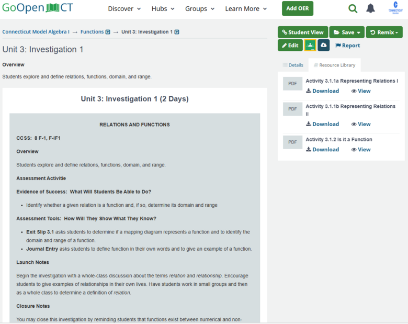The width and height of the screenshot is (408, 324).
Task: View Activity 3.1.2 Is it a Function
Action: (x=361, y=150)
